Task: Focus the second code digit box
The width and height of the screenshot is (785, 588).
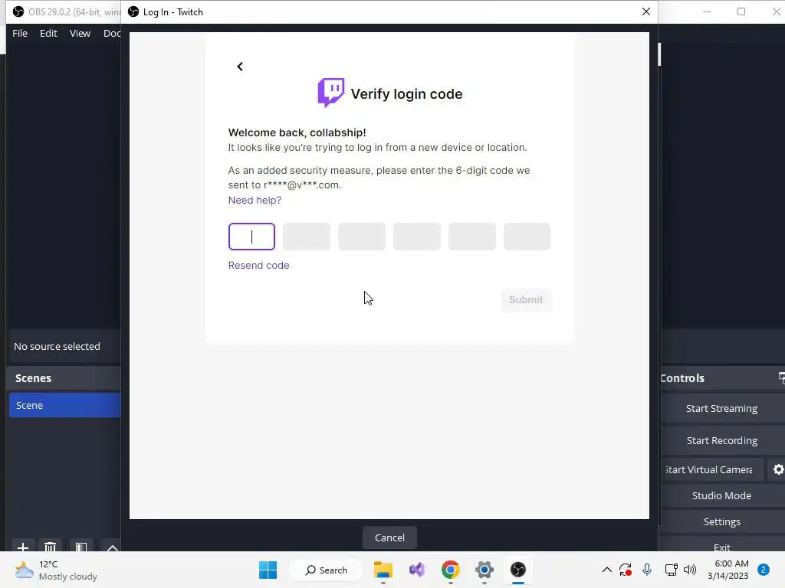Action: 307,237
